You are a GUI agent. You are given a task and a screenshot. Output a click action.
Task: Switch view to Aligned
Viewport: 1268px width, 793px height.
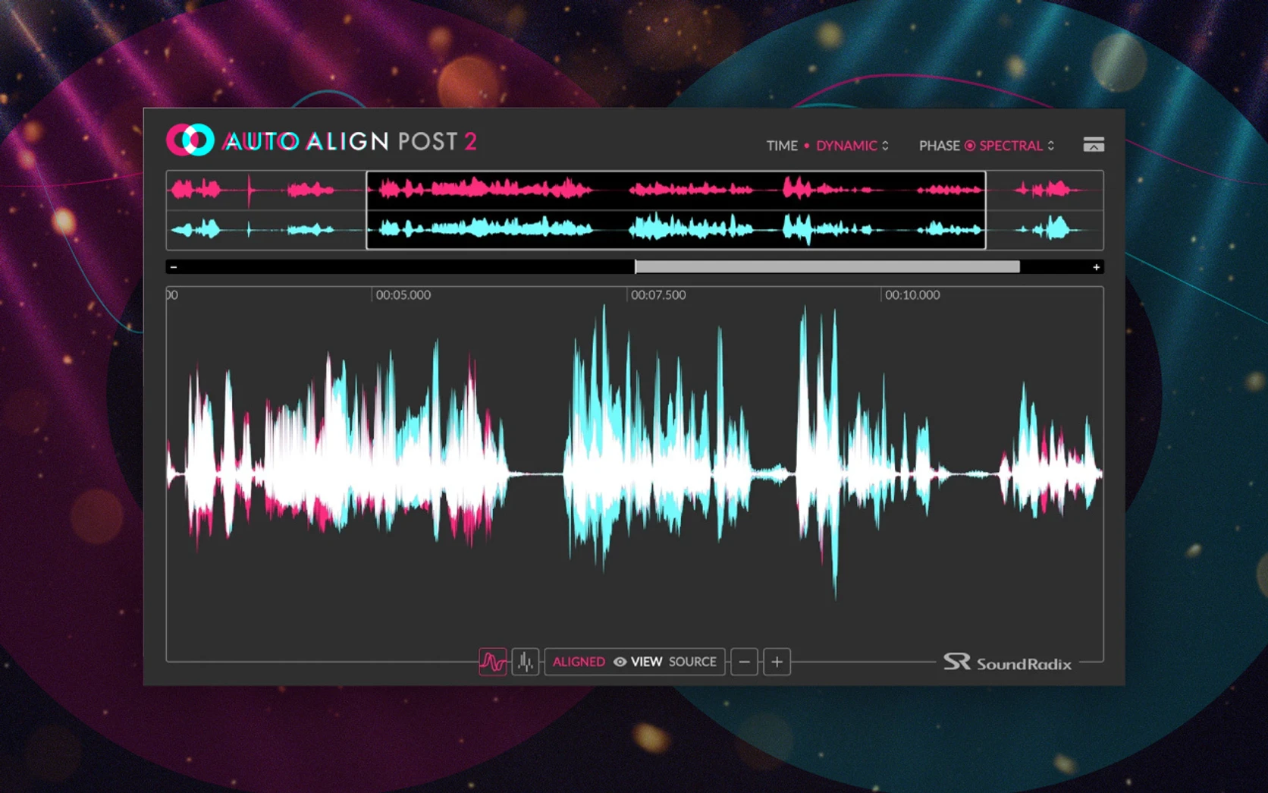[x=579, y=662]
